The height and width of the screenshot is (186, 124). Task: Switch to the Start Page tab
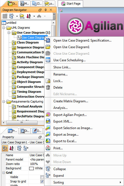coord(71,4)
